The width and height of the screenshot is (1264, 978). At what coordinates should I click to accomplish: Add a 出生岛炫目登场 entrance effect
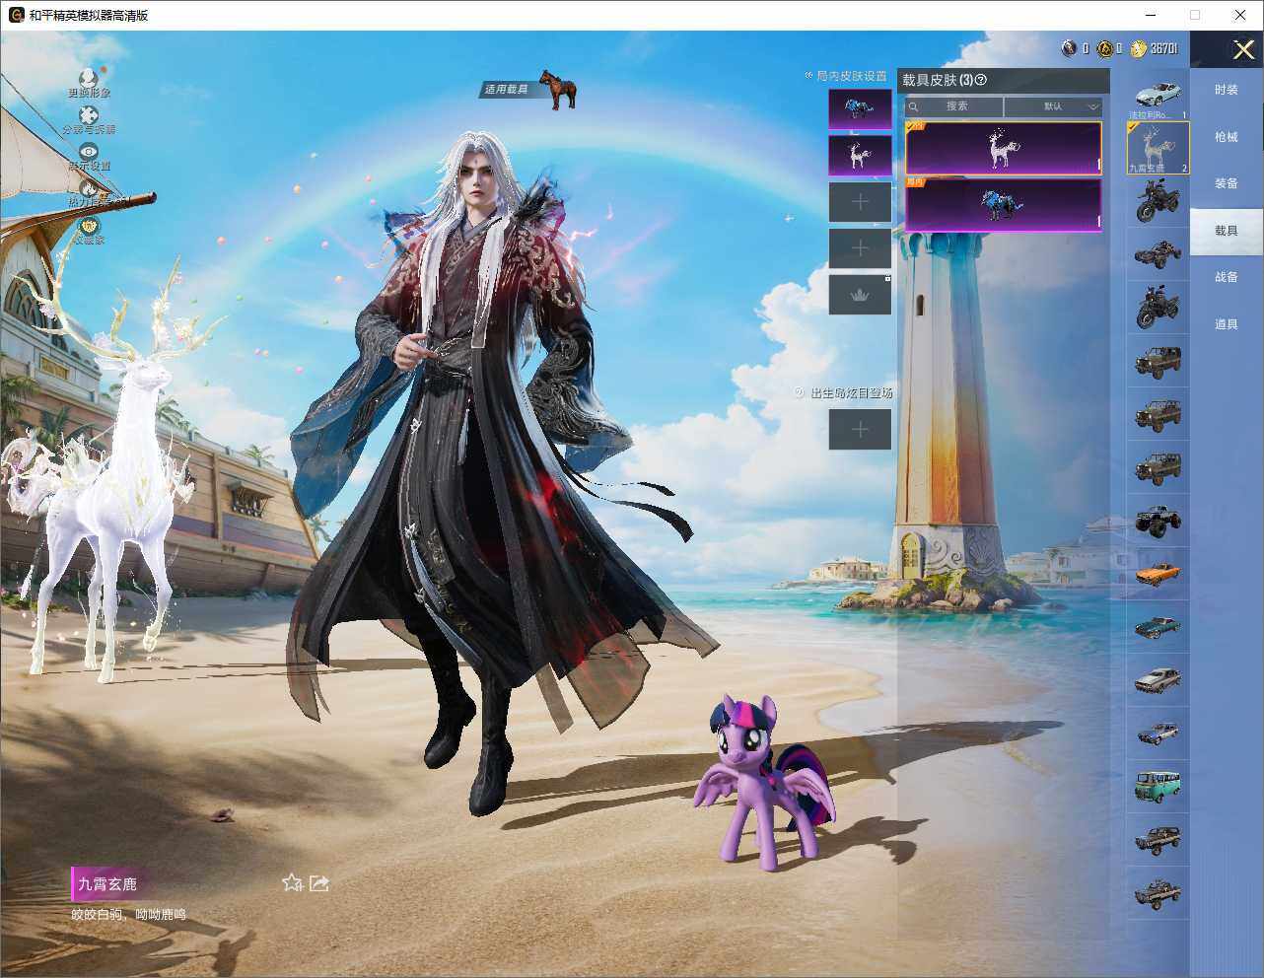860,429
